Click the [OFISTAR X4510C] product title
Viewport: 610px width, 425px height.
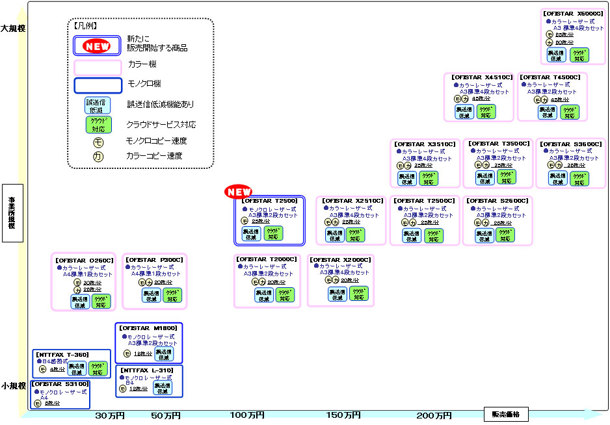[x=482, y=77]
